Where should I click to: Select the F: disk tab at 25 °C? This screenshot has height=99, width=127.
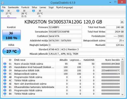click(x=40, y=13)
